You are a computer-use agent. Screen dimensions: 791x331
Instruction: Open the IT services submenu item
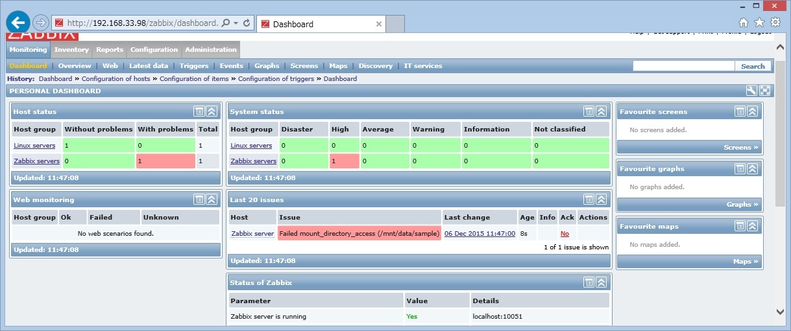423,66
